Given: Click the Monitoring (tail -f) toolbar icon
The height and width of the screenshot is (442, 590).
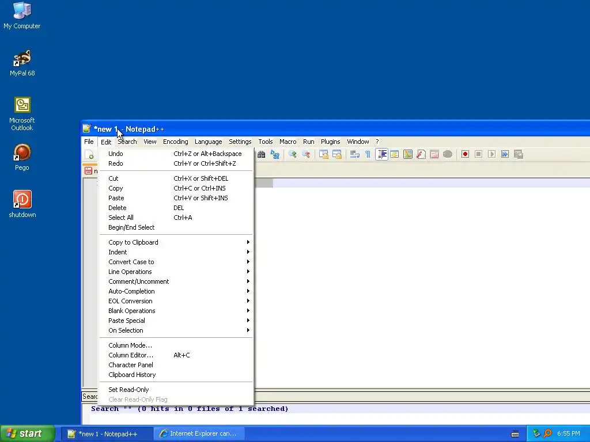Looking at the screenshot, I should (448, 154).
